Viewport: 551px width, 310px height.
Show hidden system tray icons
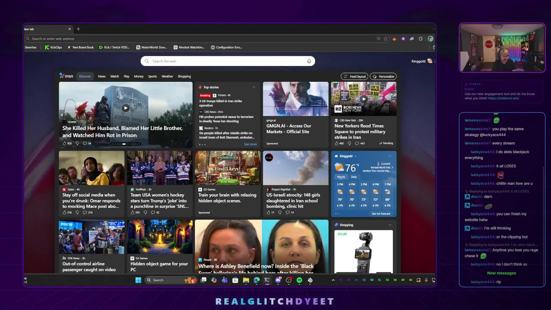[333, 280]
